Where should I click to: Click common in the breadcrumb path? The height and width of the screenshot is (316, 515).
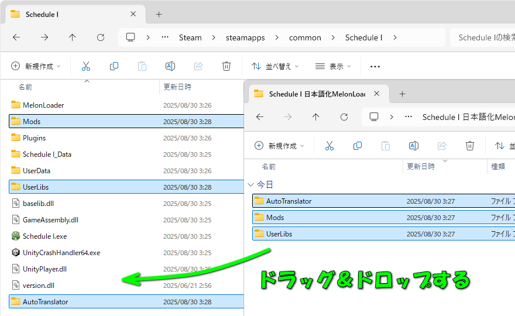click(305, 37)
